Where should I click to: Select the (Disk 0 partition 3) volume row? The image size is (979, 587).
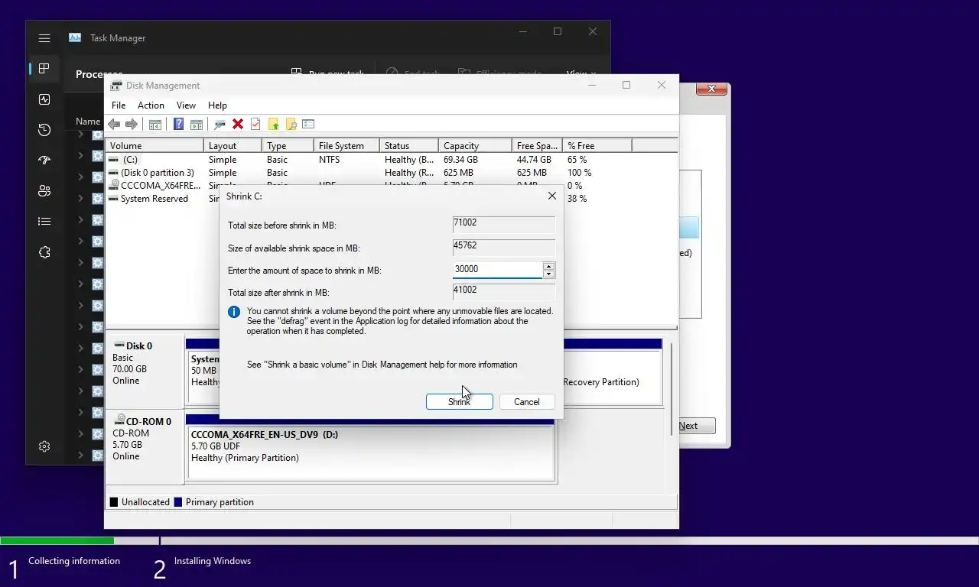click(x=391, y=173)
